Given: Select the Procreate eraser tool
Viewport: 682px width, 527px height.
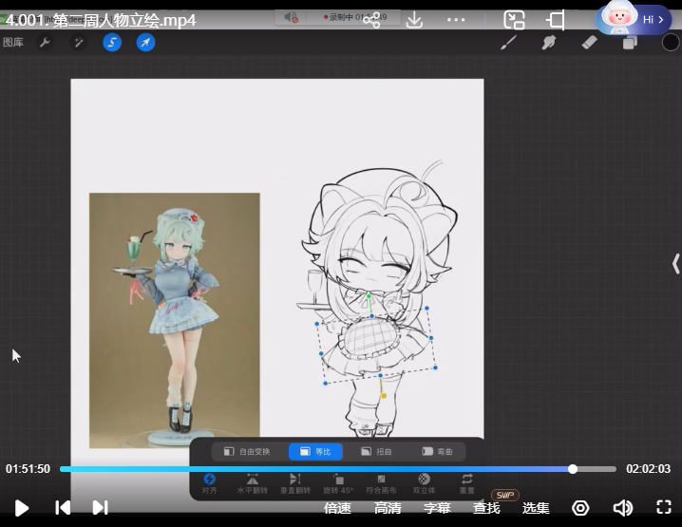Looking at the screenshot, I should point(589,43).
